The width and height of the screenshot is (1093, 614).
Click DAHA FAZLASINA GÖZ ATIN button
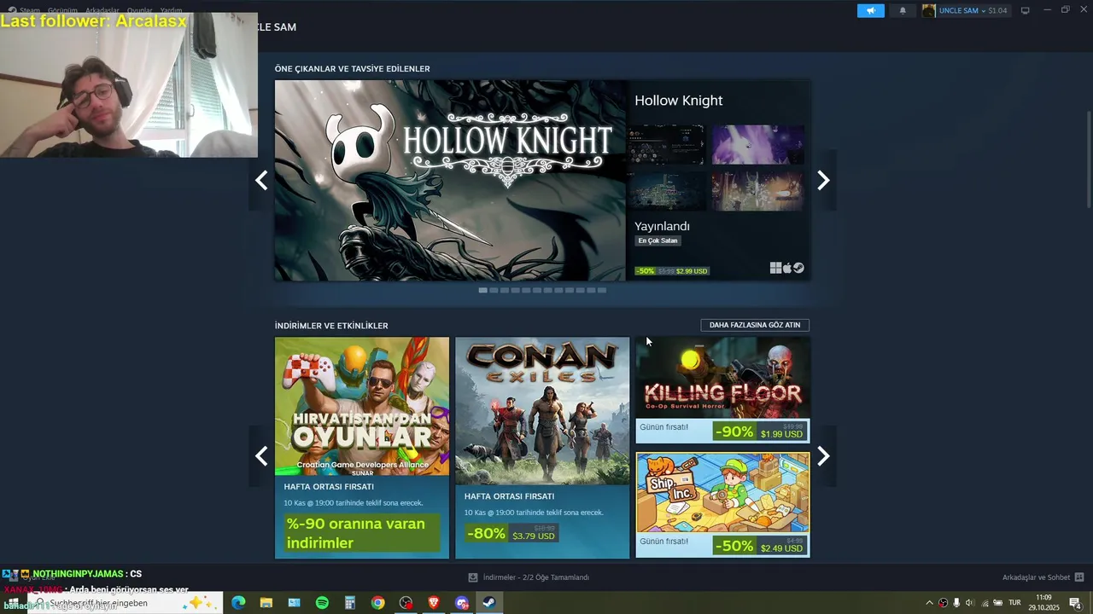(755, 325)
